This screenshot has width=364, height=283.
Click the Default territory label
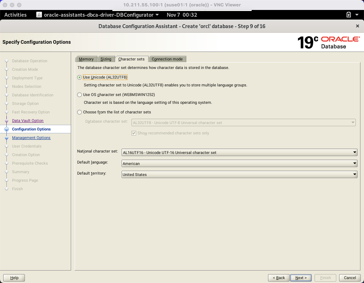92,173
